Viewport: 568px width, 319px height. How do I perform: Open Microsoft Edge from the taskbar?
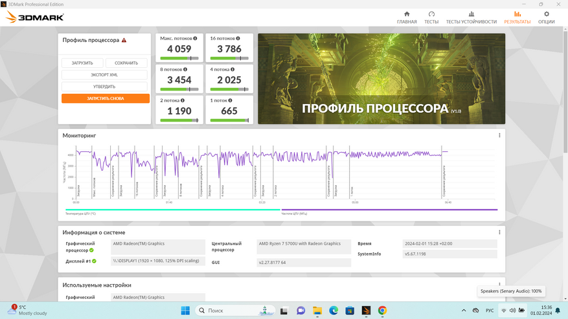click(x=334, y=311)
